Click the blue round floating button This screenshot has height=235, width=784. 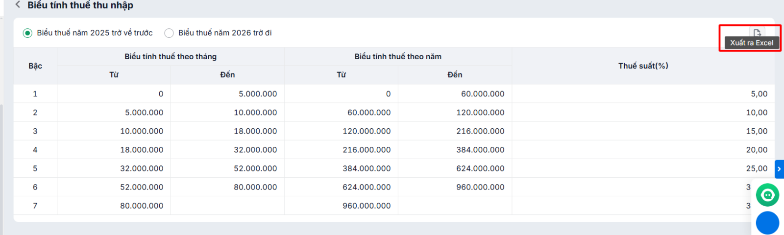click(x=767, y=223)
